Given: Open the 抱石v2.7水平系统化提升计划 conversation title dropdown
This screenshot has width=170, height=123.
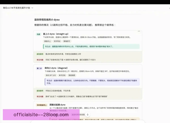Looking at the screenshot, I should [18, 8].
